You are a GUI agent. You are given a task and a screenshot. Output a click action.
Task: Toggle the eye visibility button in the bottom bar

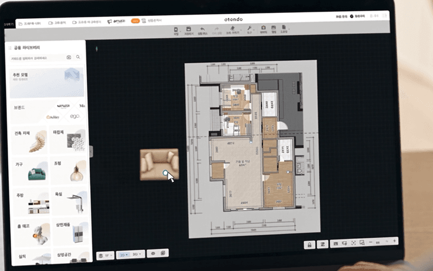click(x=153, y=253)
